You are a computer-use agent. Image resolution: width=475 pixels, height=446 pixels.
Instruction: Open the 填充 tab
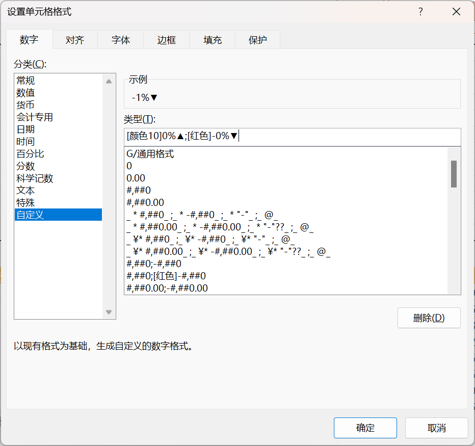coord(212,39)
